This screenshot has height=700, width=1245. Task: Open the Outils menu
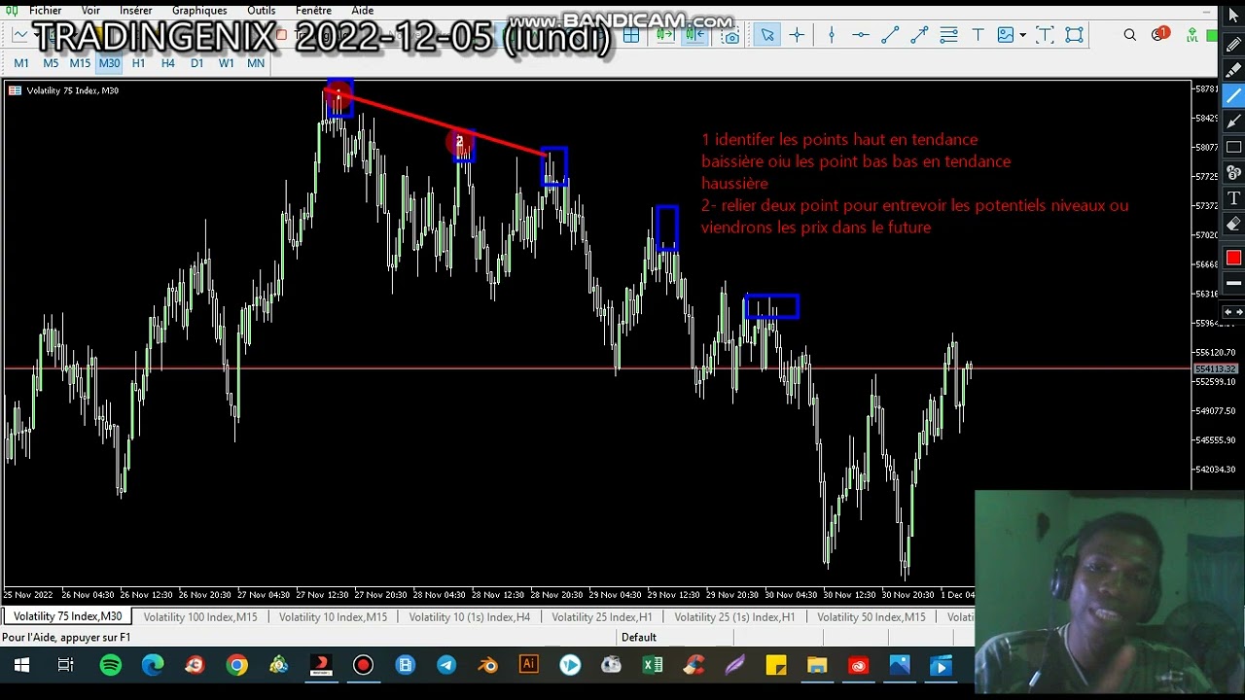tap(261, 10)
